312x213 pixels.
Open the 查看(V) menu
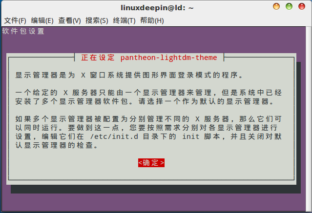point(69,20)
